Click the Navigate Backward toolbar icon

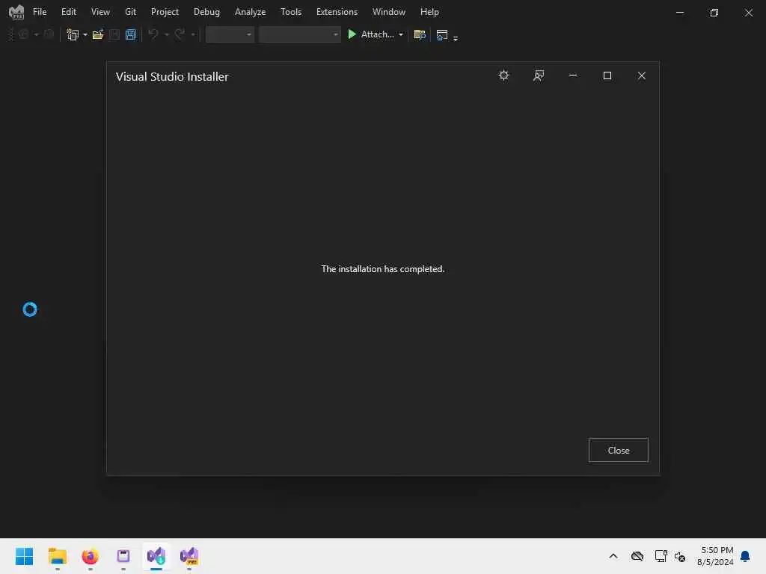click(23, 34)
